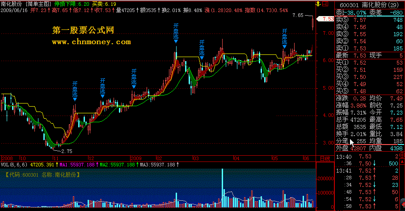Image resolution: width=405 pixels, height=211 pixels.
Task: Click the 委差 -680 value
Action: click(396, 12)
